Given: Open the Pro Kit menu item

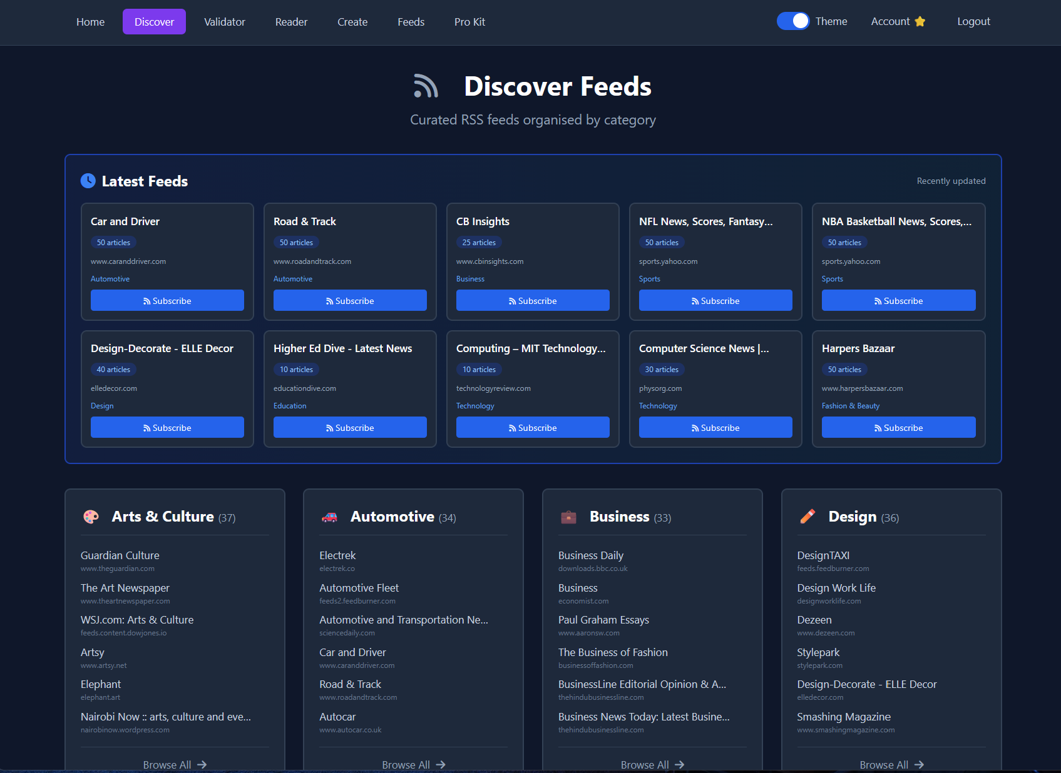Looking at the screenshot, I should (469, 21).
